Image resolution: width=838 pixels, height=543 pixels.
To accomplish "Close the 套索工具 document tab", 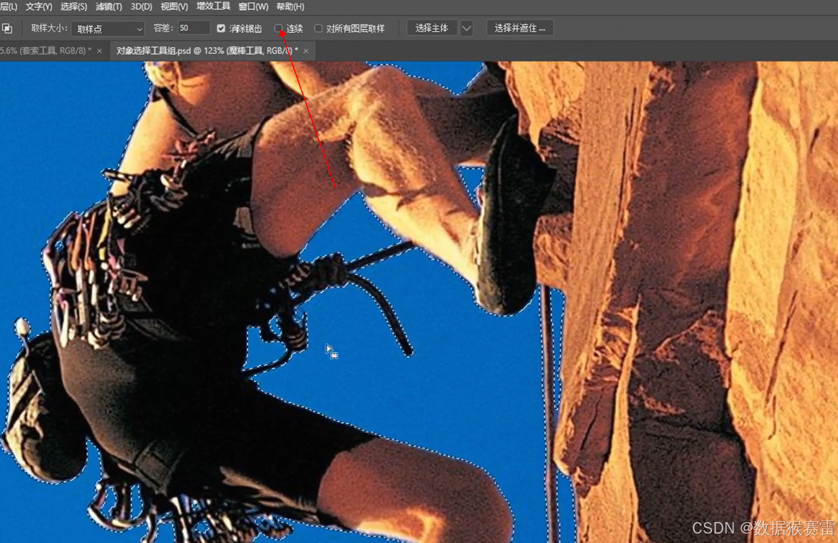I will click(x=100, y=51).
